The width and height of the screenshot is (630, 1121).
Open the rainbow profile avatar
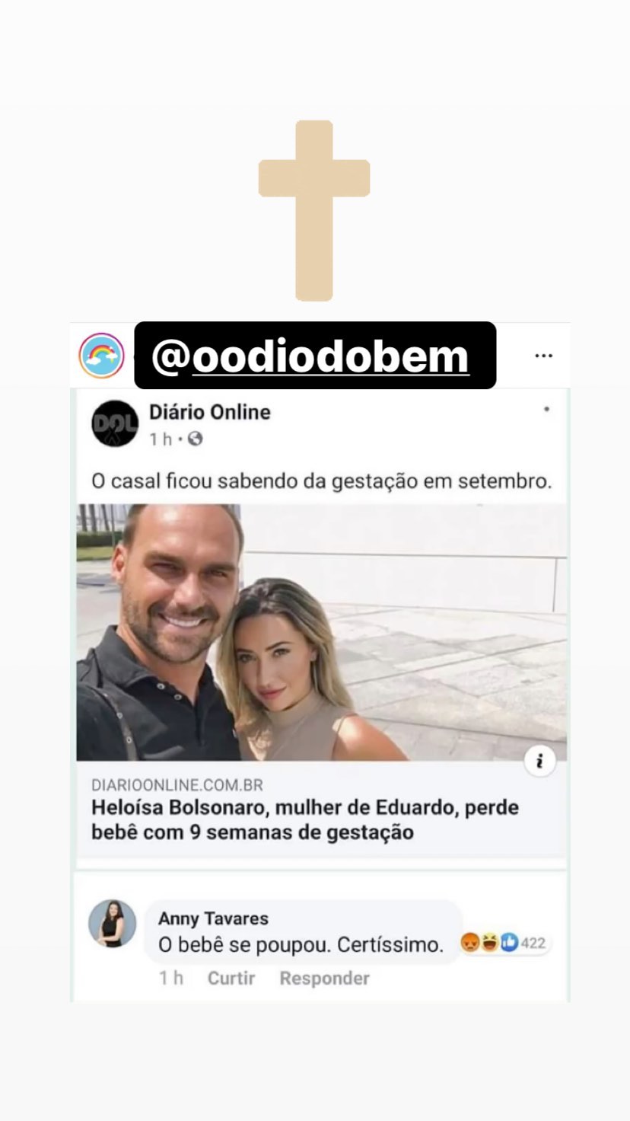[x=101, y=356]
